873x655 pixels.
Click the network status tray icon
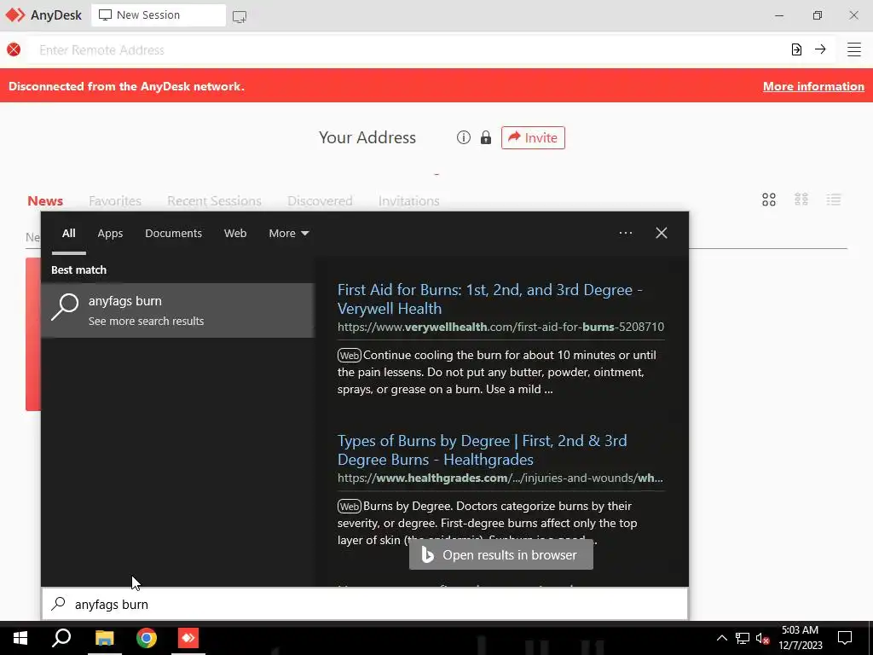coord(743,638)
